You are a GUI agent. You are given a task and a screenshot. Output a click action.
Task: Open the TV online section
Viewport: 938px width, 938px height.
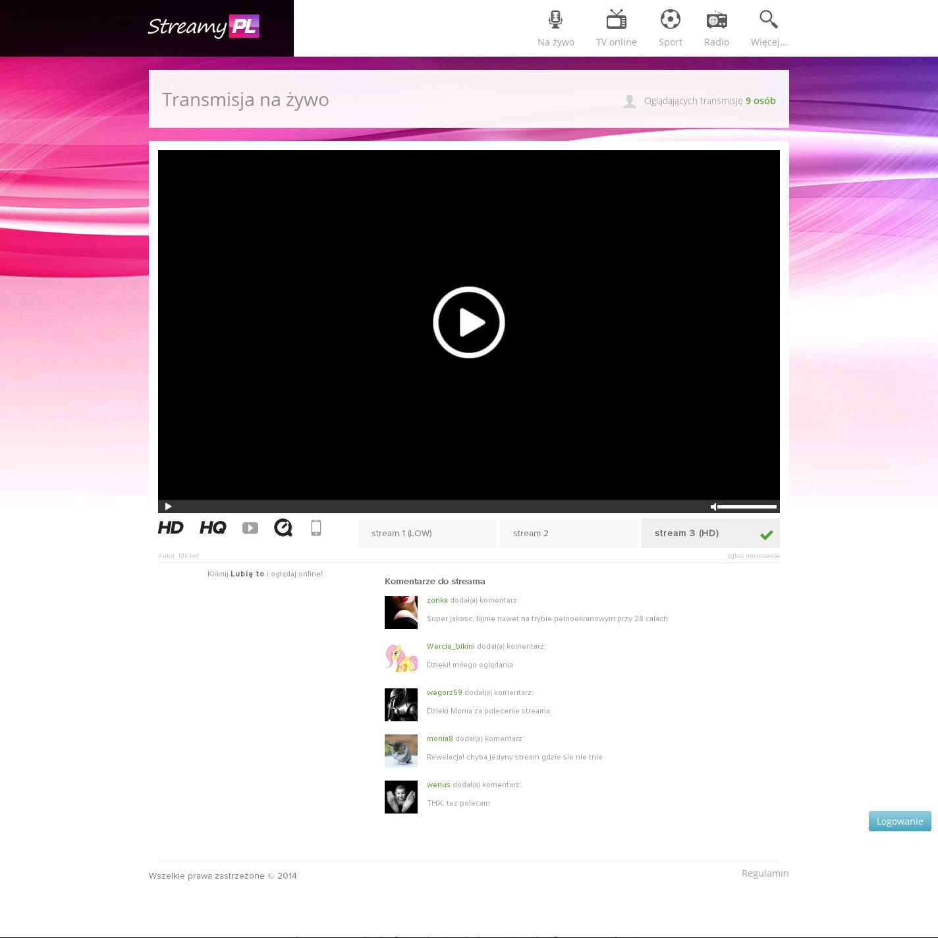616,28
